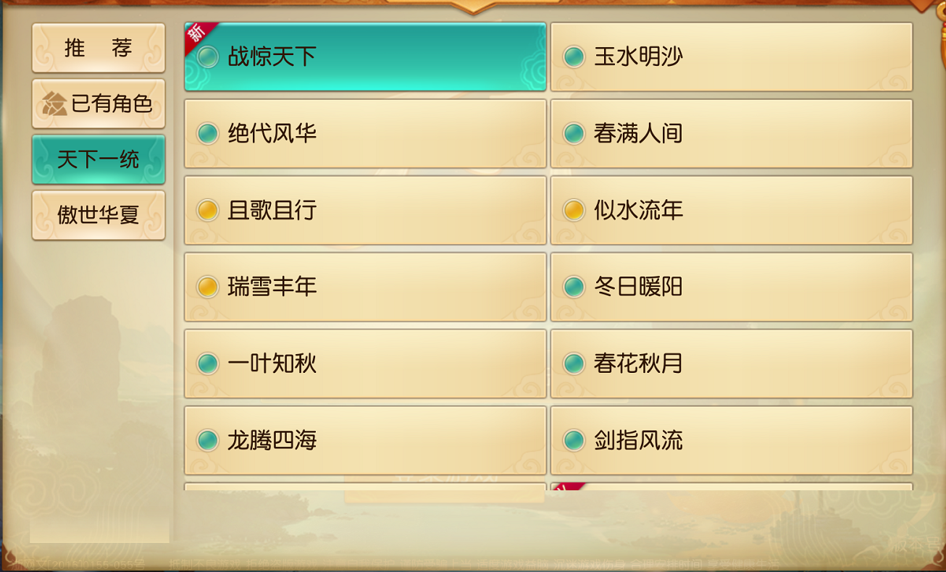Image resolution: width=946 pixels, height=572 pixels.
Task: Click the yellow status dot beside 似水流年
Action: [x=574, y=210]
